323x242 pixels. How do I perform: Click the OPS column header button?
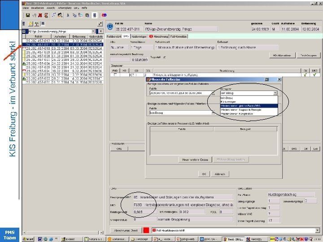(119, 149)
